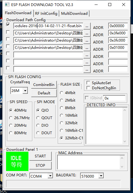Click the green IDLE status indicator
Viewport: 133px width, 193px height.
point(17,161)
